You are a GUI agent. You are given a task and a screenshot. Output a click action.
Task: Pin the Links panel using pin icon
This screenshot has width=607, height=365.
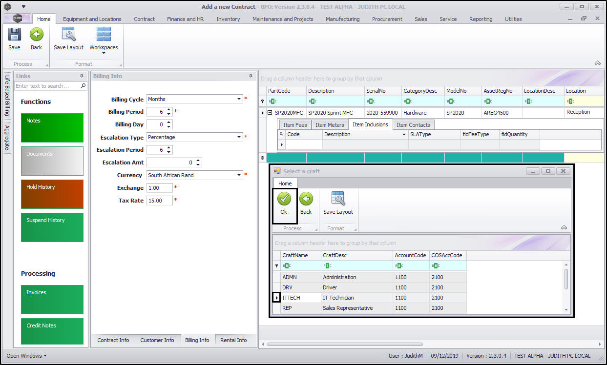click(x=82, y=76)
